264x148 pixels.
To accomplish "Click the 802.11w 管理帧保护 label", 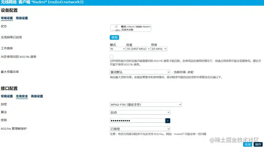I will coord(14,129).
